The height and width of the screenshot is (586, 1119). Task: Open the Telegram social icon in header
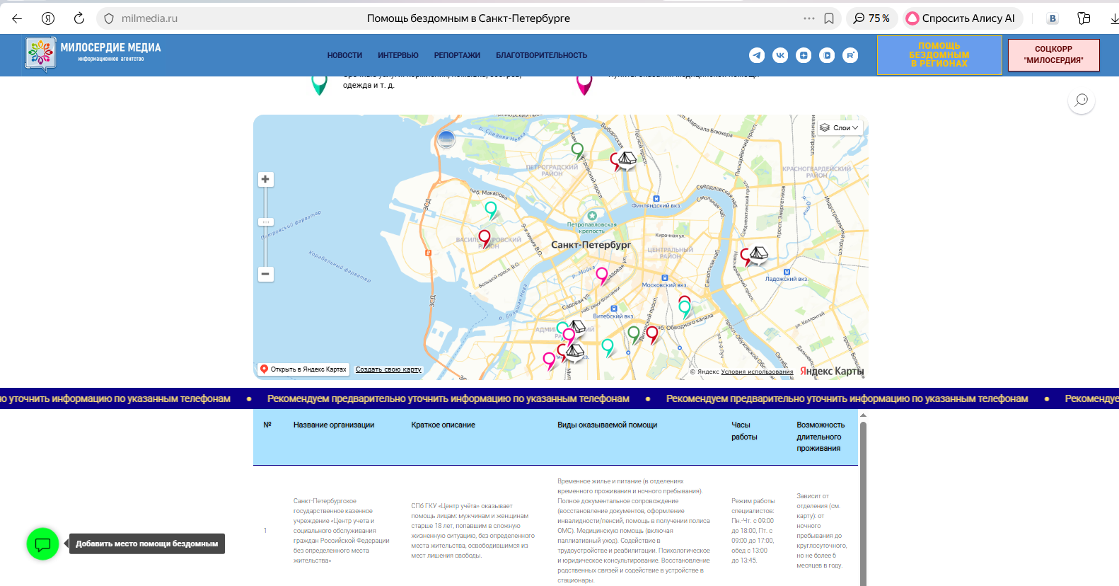(x=757, y=55)
